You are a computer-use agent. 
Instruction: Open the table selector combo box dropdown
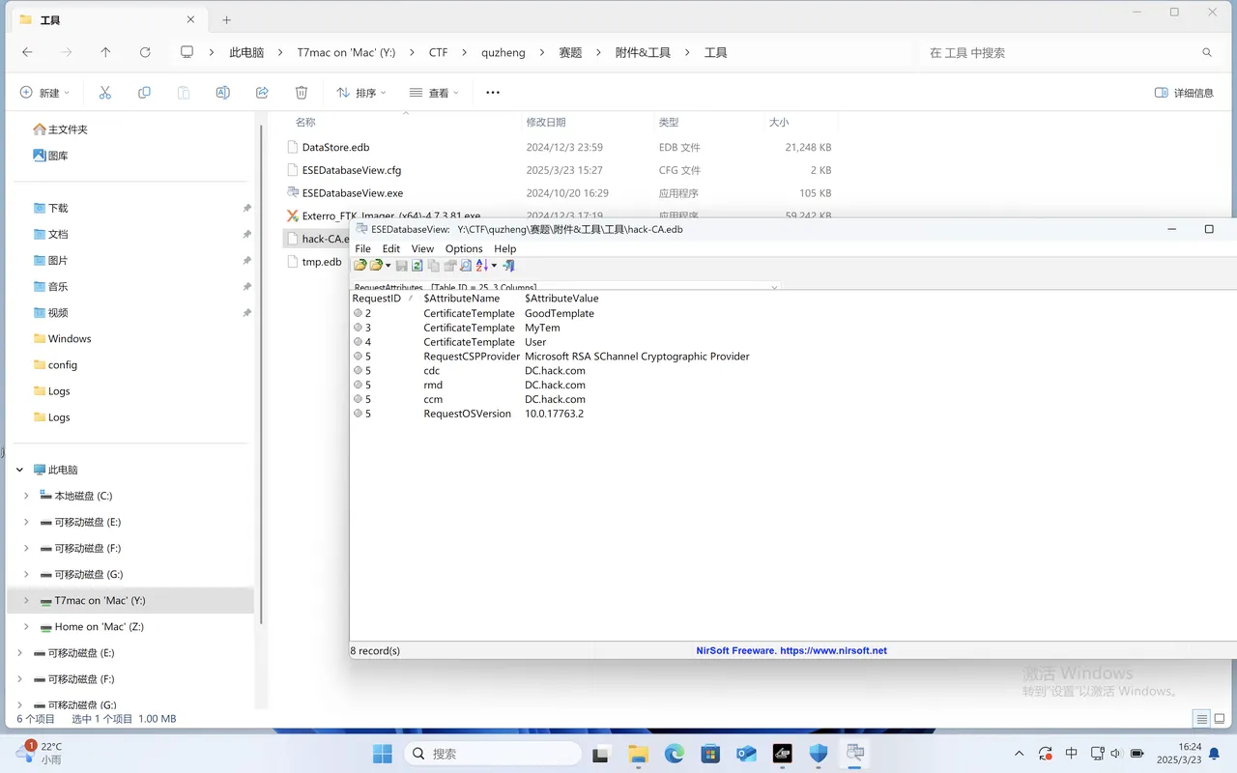point(774,287)
